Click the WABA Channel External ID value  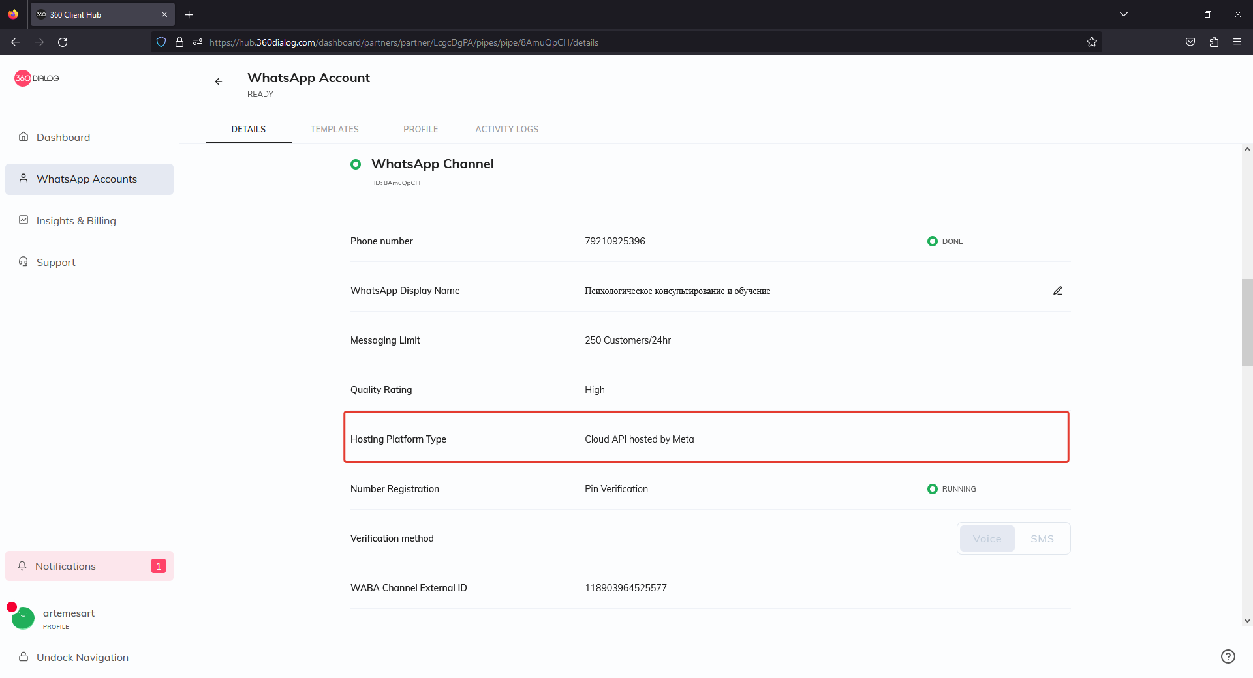pyautogui.click(x=626, y=588)
